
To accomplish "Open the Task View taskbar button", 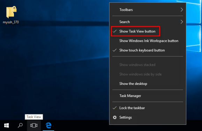I will [x=34, y=125].
